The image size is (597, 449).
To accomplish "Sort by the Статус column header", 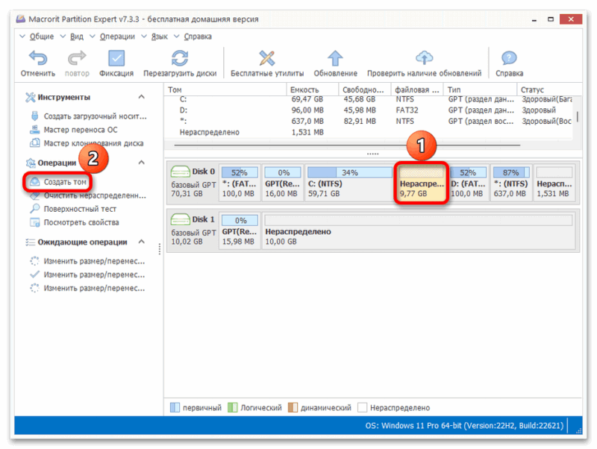I will point(549,90).
